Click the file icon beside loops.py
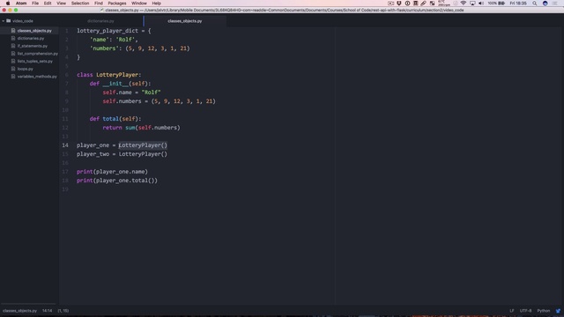Screen dimensions: 564x317 [13, 69]
